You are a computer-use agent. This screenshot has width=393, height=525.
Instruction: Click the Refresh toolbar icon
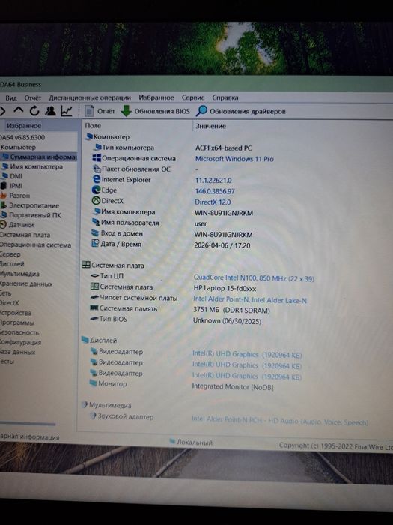pyautogui.click(x=34, y=110)
